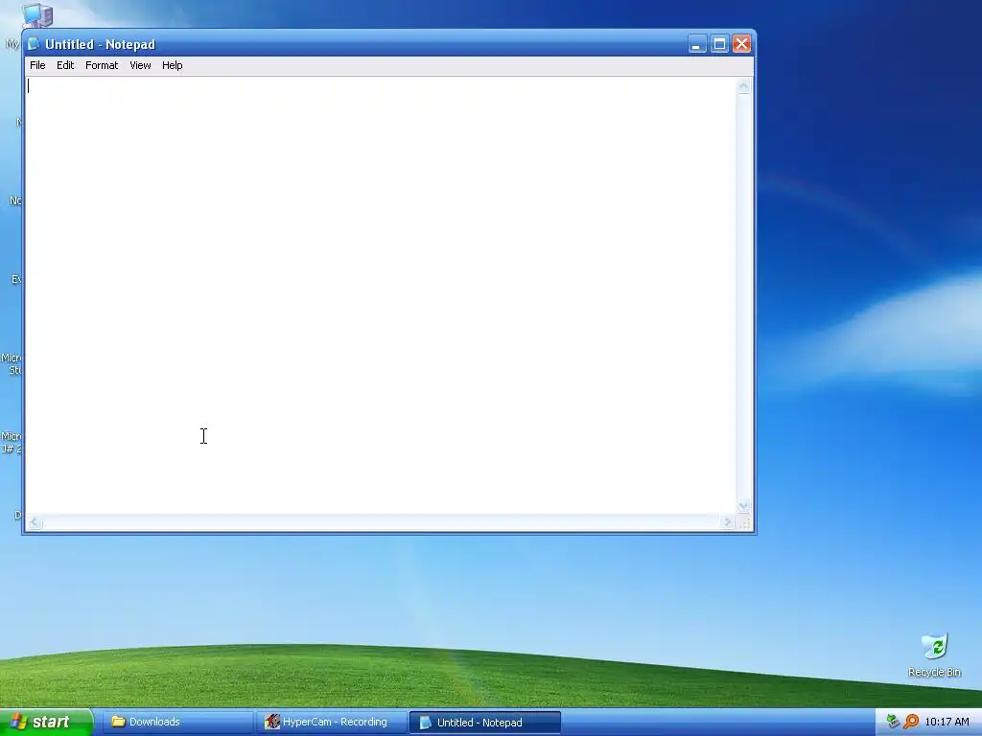Open the Help menu in Notepad
The width and height of the screenshot is (982, 736).
coord(173,65)
